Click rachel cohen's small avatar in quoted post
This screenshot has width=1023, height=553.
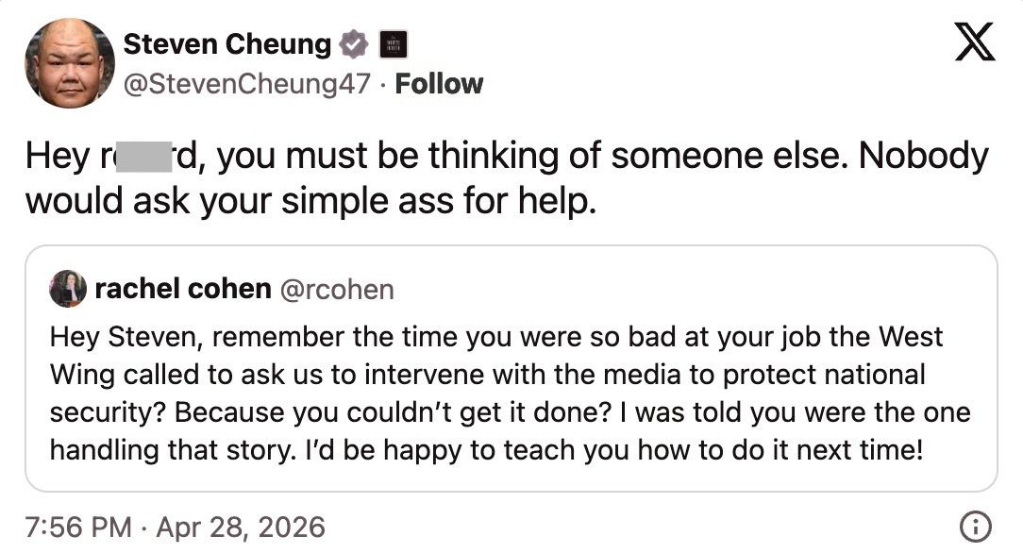(68, 289)
